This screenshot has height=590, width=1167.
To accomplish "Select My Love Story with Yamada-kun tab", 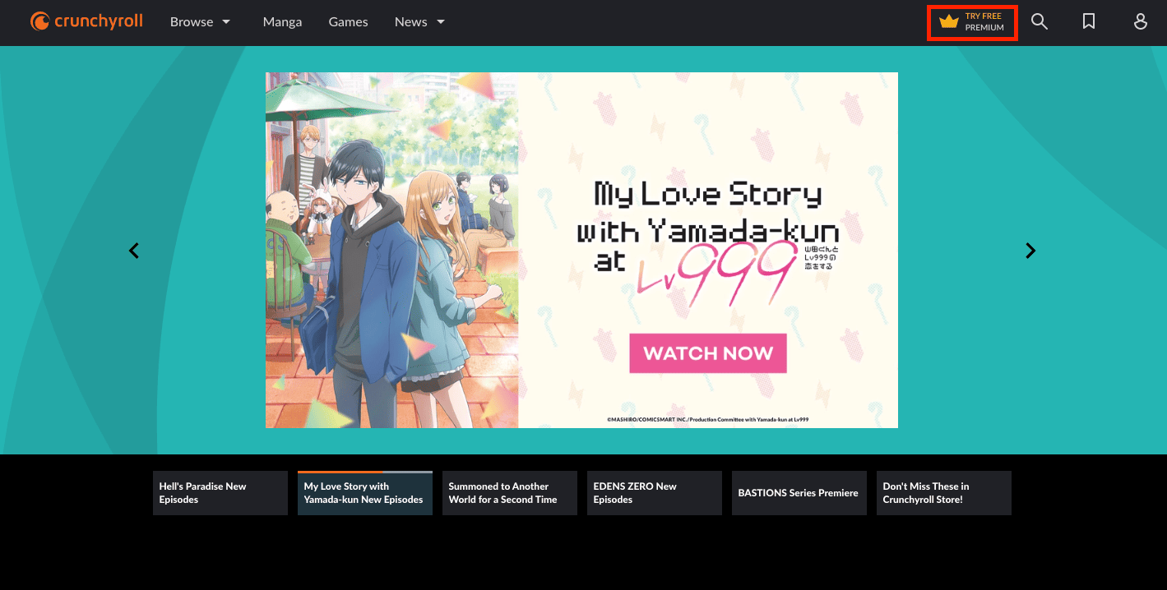I will pyautogui.click(x=365, y=493).
